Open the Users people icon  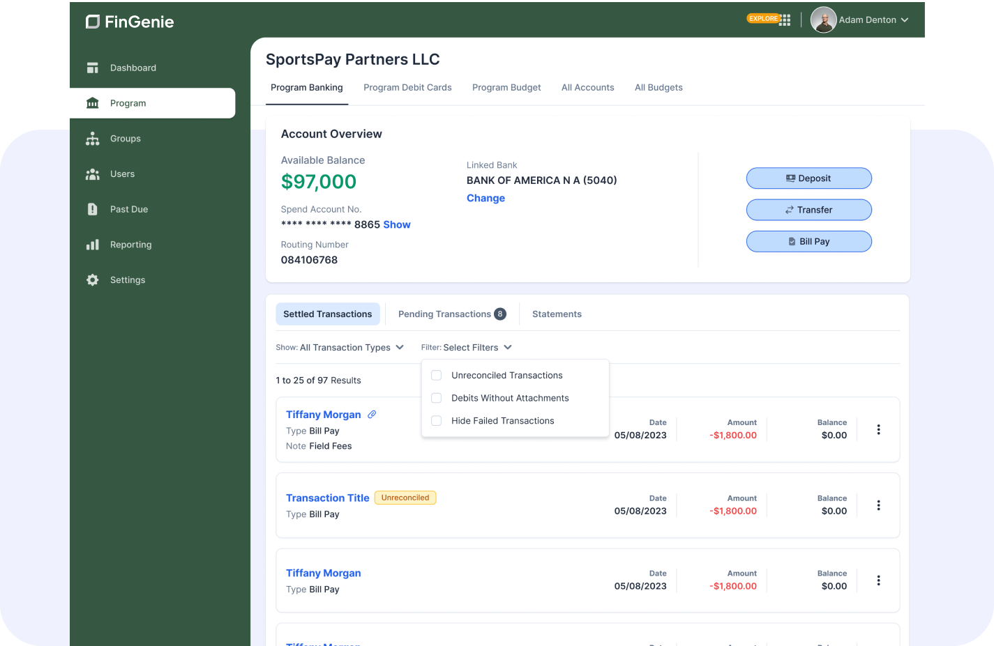[92, 174]
